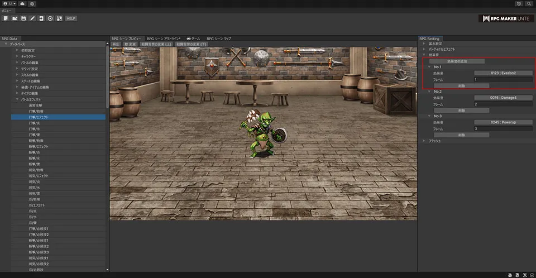Open the 0245 : Powerup sound selector
This screenshot has width=536, height=278.
click(504, 122)
